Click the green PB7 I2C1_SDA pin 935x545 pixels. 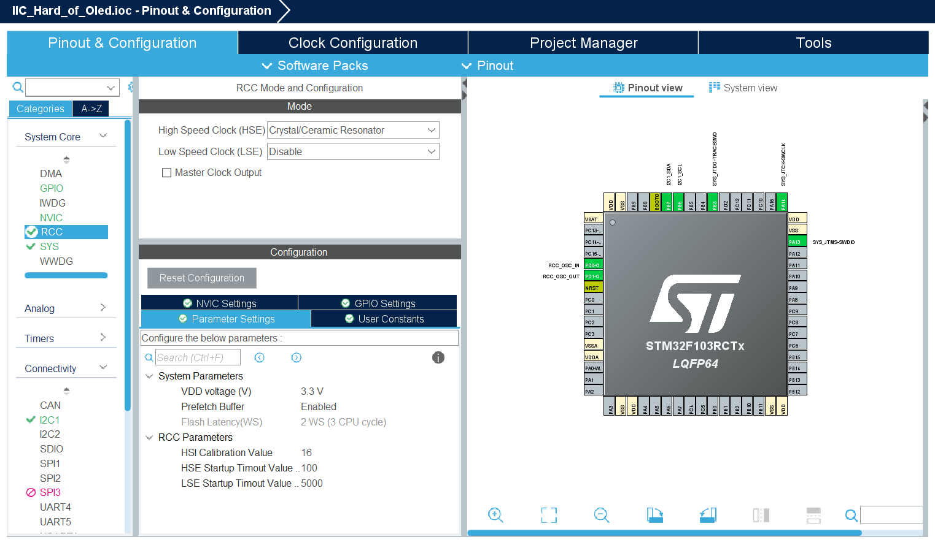(x=667, y=202)
